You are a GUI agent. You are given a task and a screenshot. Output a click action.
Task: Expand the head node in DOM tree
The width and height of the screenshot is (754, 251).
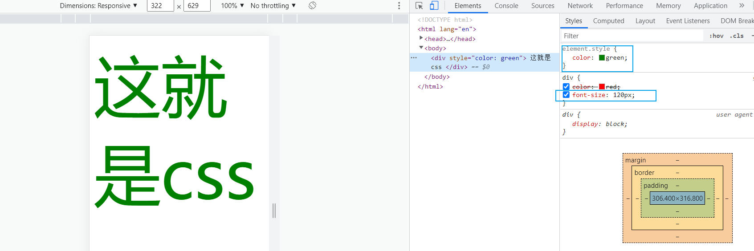pos(421,39)
